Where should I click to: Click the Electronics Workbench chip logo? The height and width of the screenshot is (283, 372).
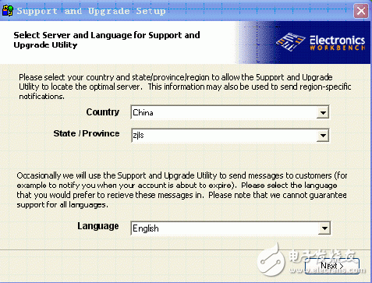[x=290, y=41]
